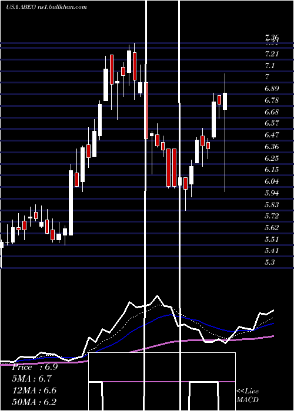Image resolution: width=294 pixels, height=411 pixels.
Task: Click the 6.15 price axis label
Action: (x=272, y=170)
